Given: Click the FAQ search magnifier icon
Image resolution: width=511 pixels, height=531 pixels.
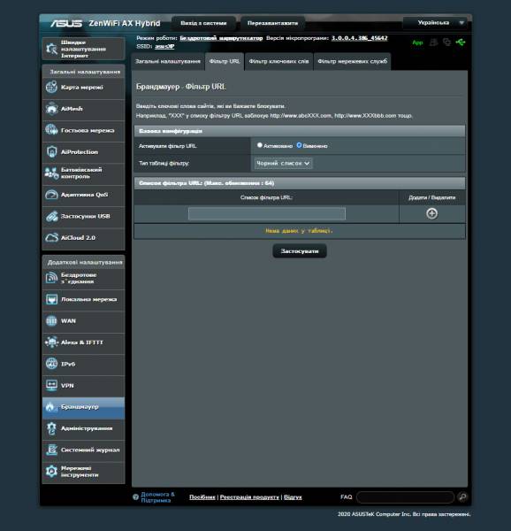Looking at the screenshot, I should (x=462, y=496).
